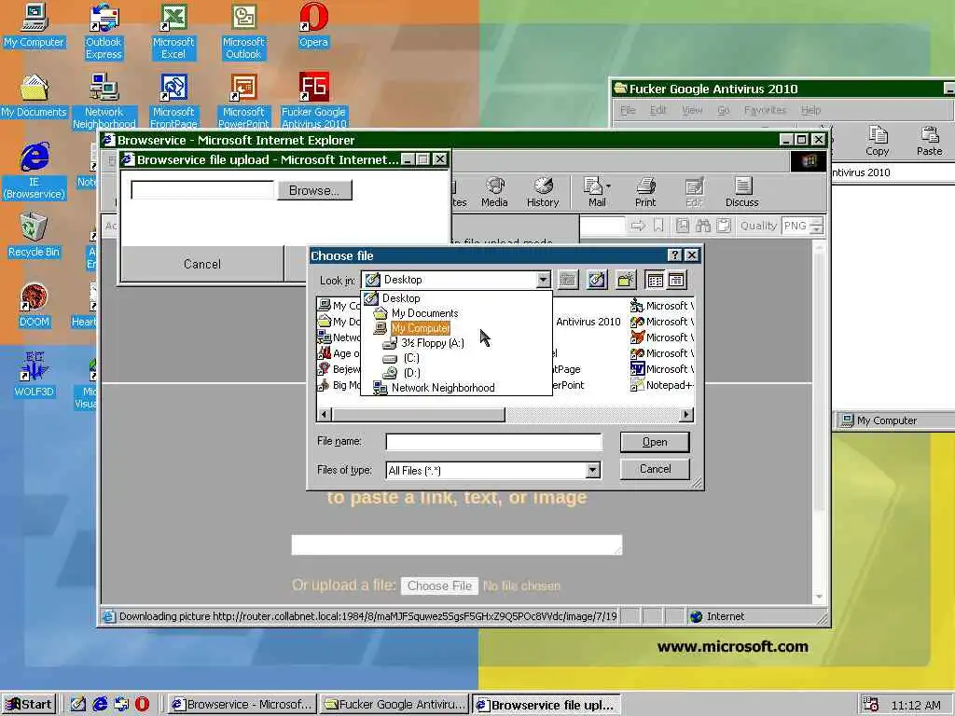
Task: Click Up One Level icon in Choose file
Action: [568, 280]
